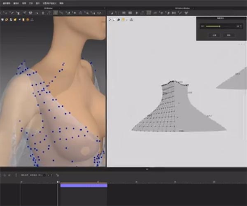Click the left confirm button in the dialog
The image size is (247, 206).
214,35
